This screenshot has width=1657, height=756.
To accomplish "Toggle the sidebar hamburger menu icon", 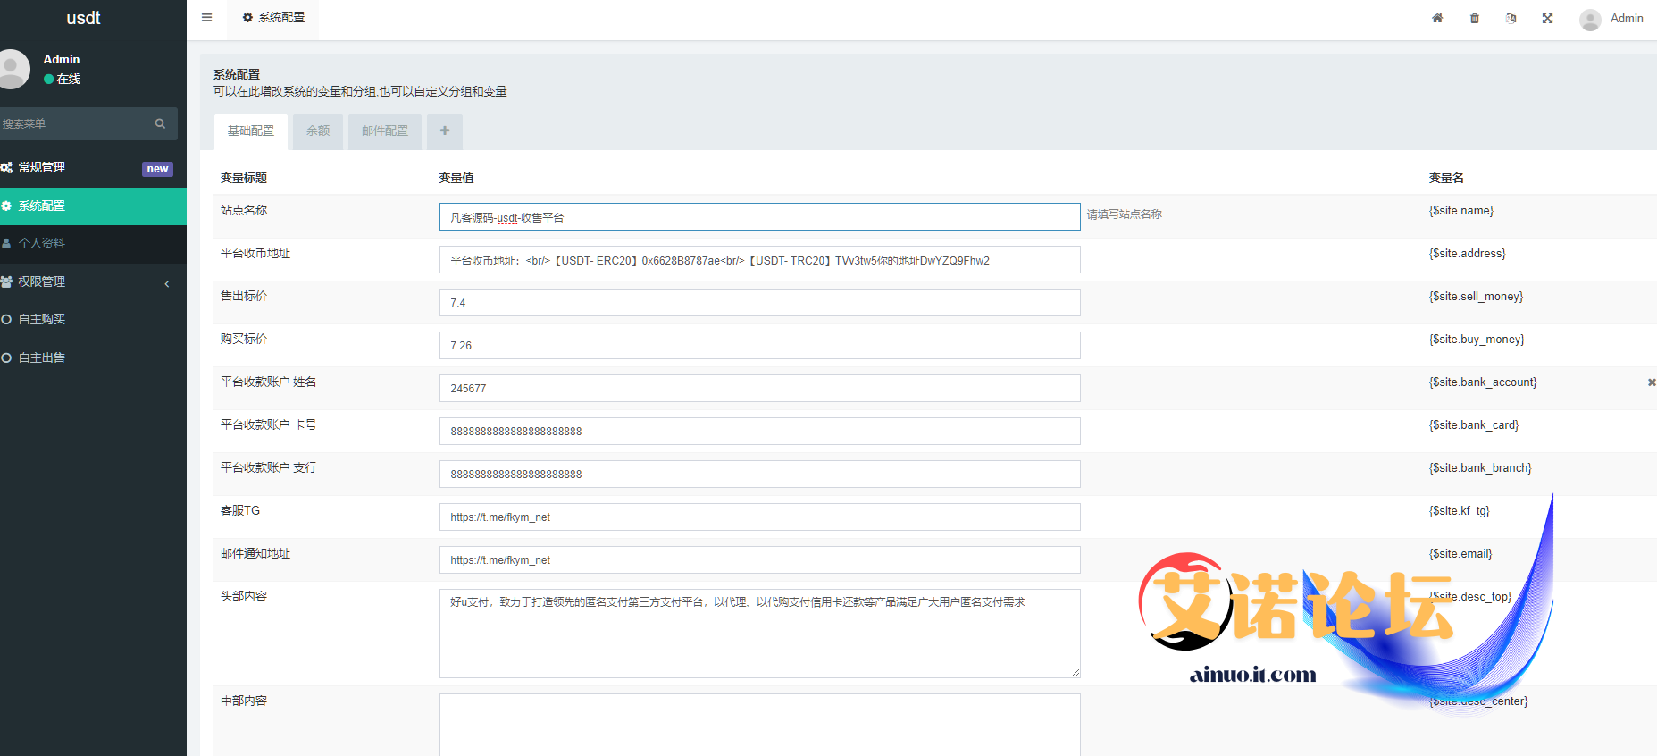I will 206,17.
